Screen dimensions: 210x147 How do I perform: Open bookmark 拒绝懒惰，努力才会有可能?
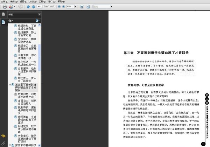tap(27, 34)
